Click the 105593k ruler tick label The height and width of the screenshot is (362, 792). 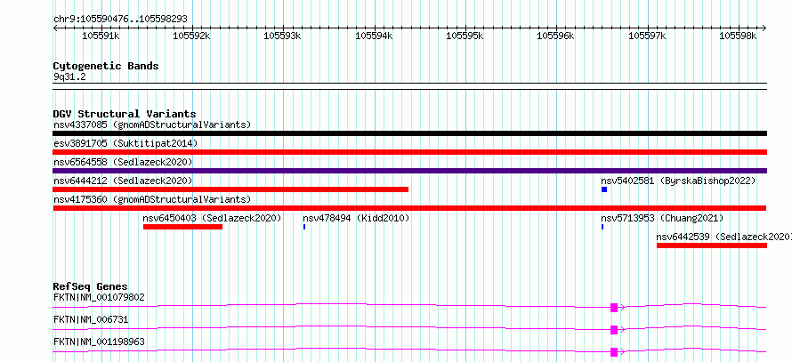[x=283, y=36]
